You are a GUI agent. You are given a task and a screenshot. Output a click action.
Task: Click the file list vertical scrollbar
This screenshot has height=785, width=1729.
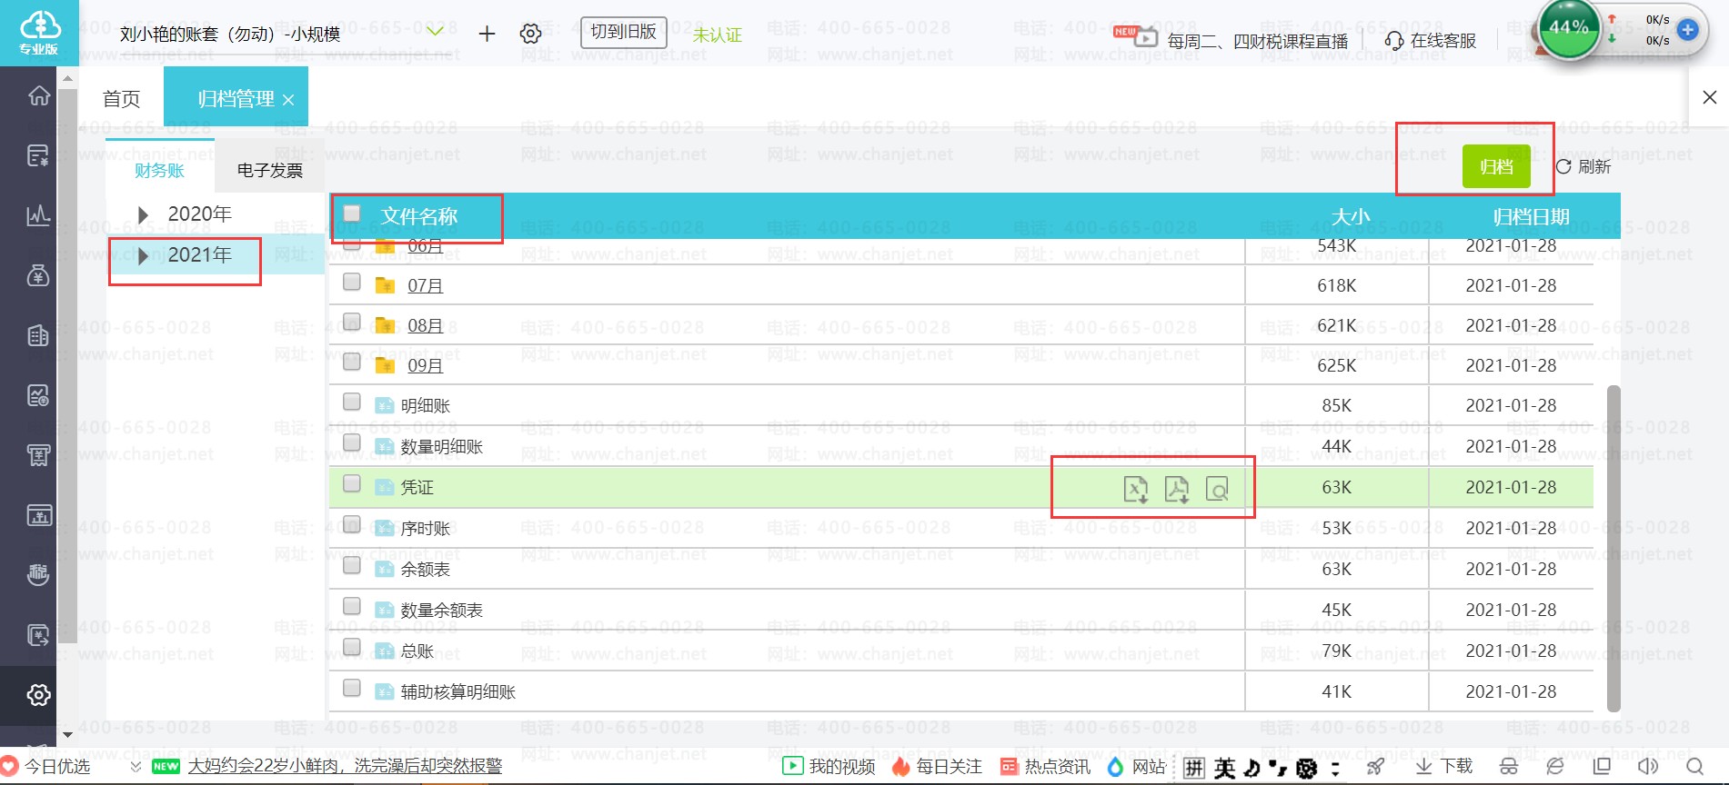pyautogui.click(x=1613, y=548)
